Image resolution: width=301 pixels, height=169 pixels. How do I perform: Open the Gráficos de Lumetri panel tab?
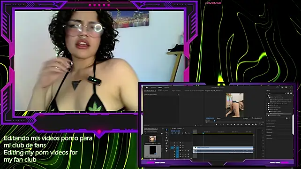(163, 91)
